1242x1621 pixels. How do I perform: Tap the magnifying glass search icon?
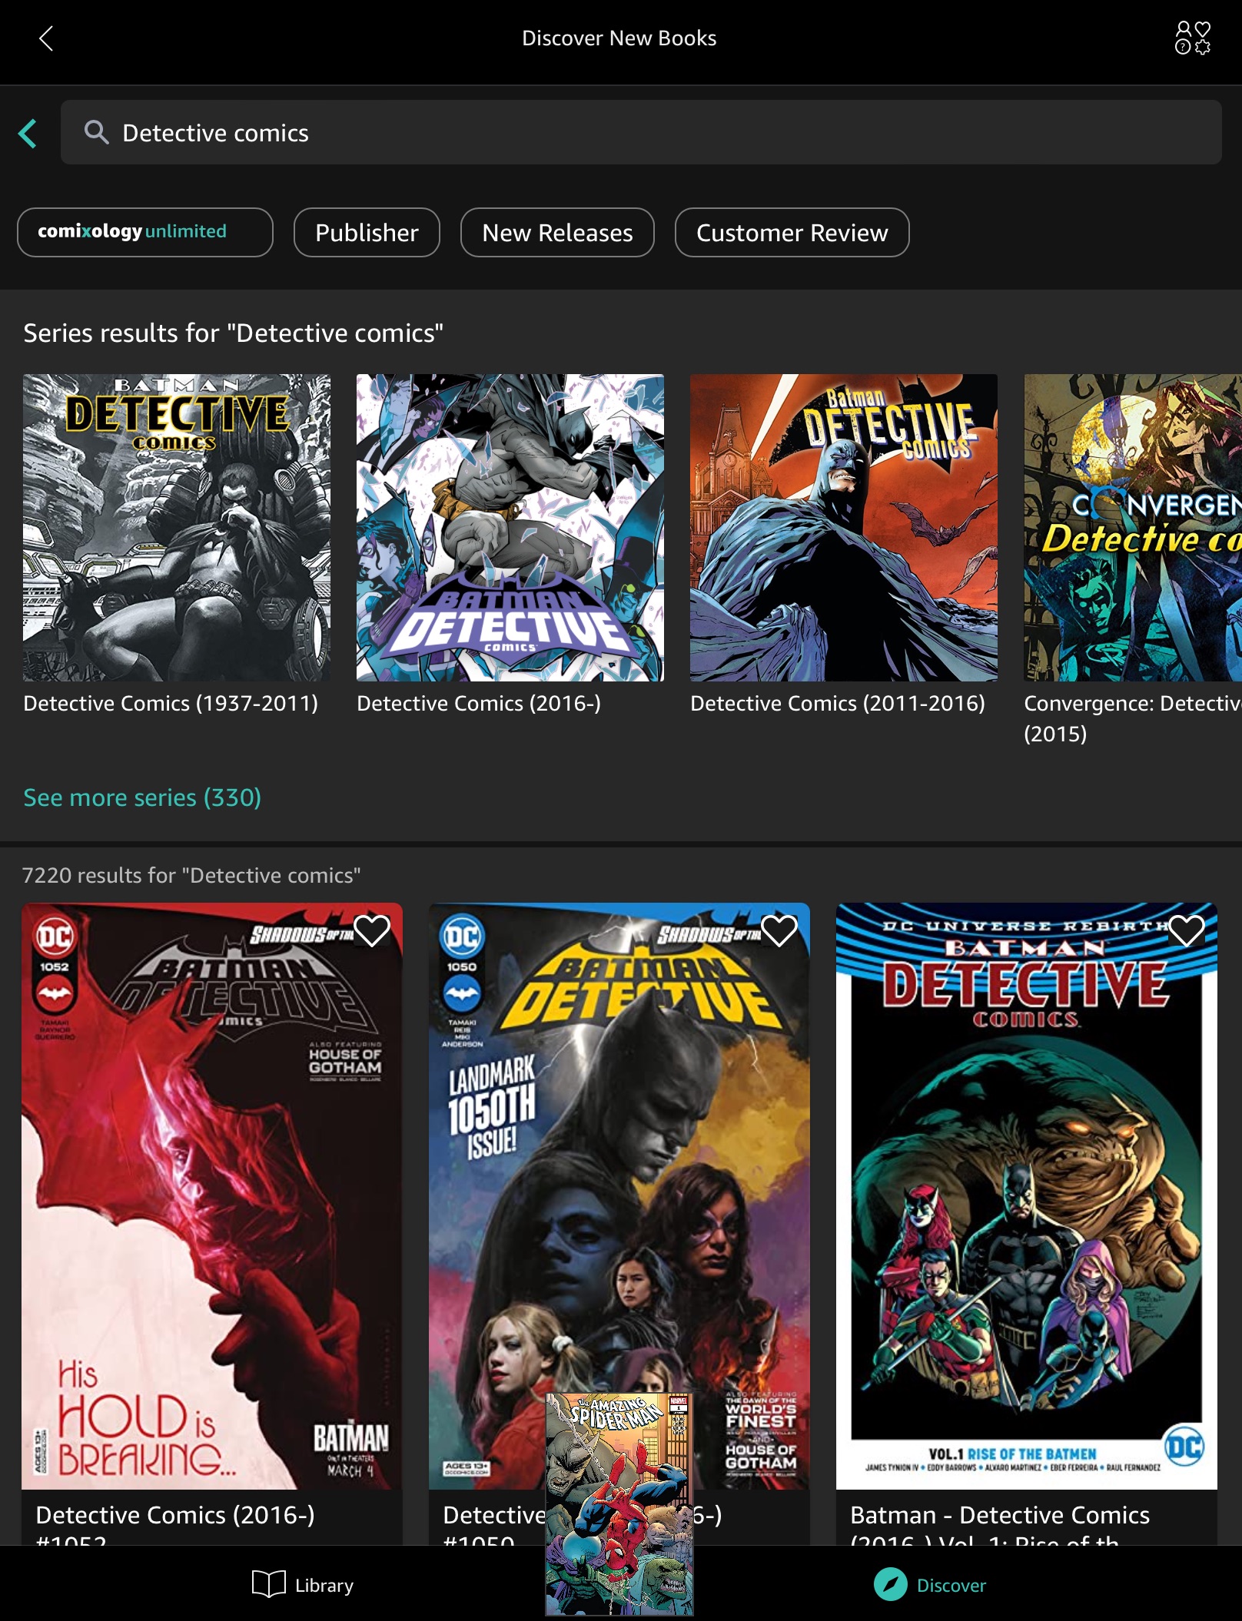[x=96, y=132]
